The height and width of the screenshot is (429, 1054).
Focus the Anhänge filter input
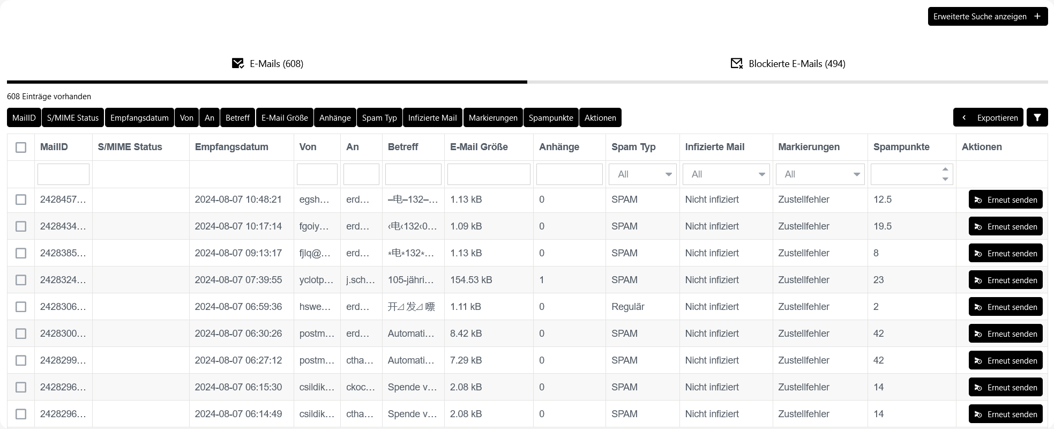pyautogui.click(x=570, y=174)
